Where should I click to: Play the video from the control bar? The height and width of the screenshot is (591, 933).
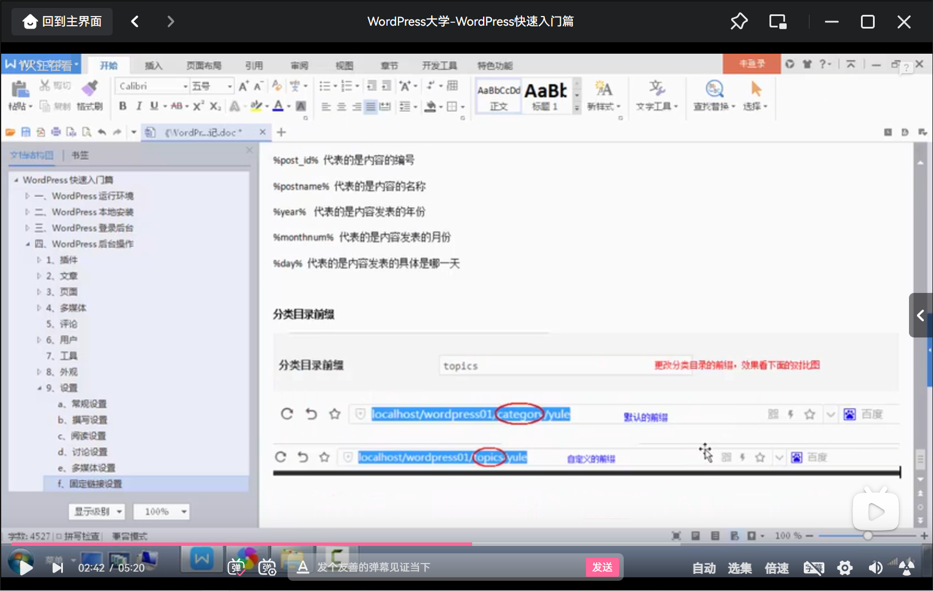pos(26,568)
